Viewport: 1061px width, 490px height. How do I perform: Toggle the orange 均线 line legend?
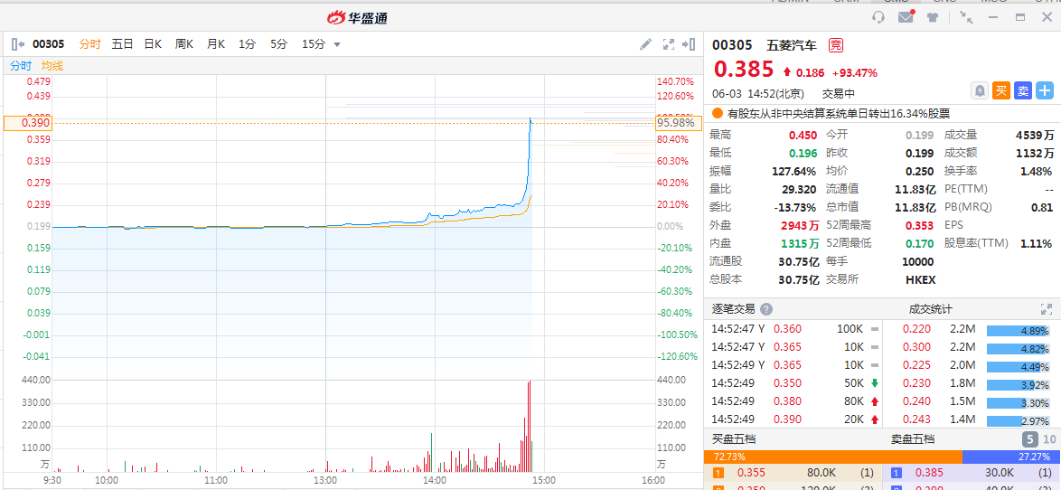click(52, 66)
